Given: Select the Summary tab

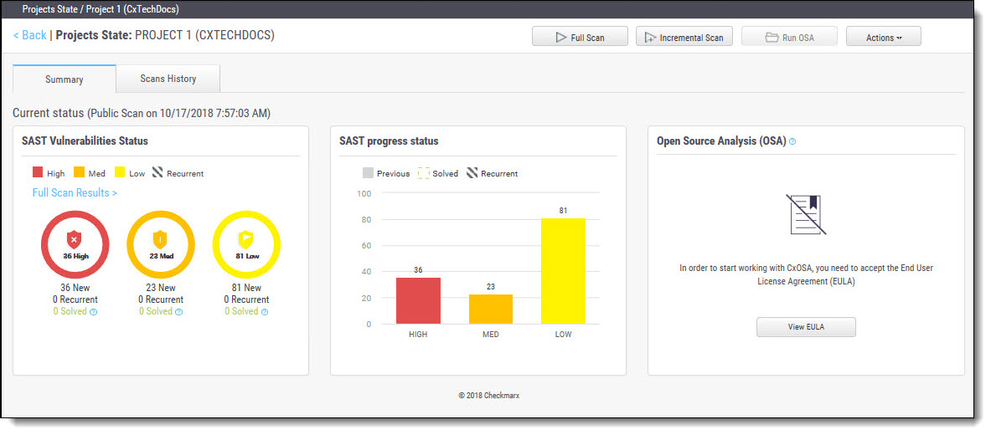Looking at the screenshot, I should [65, 79].
